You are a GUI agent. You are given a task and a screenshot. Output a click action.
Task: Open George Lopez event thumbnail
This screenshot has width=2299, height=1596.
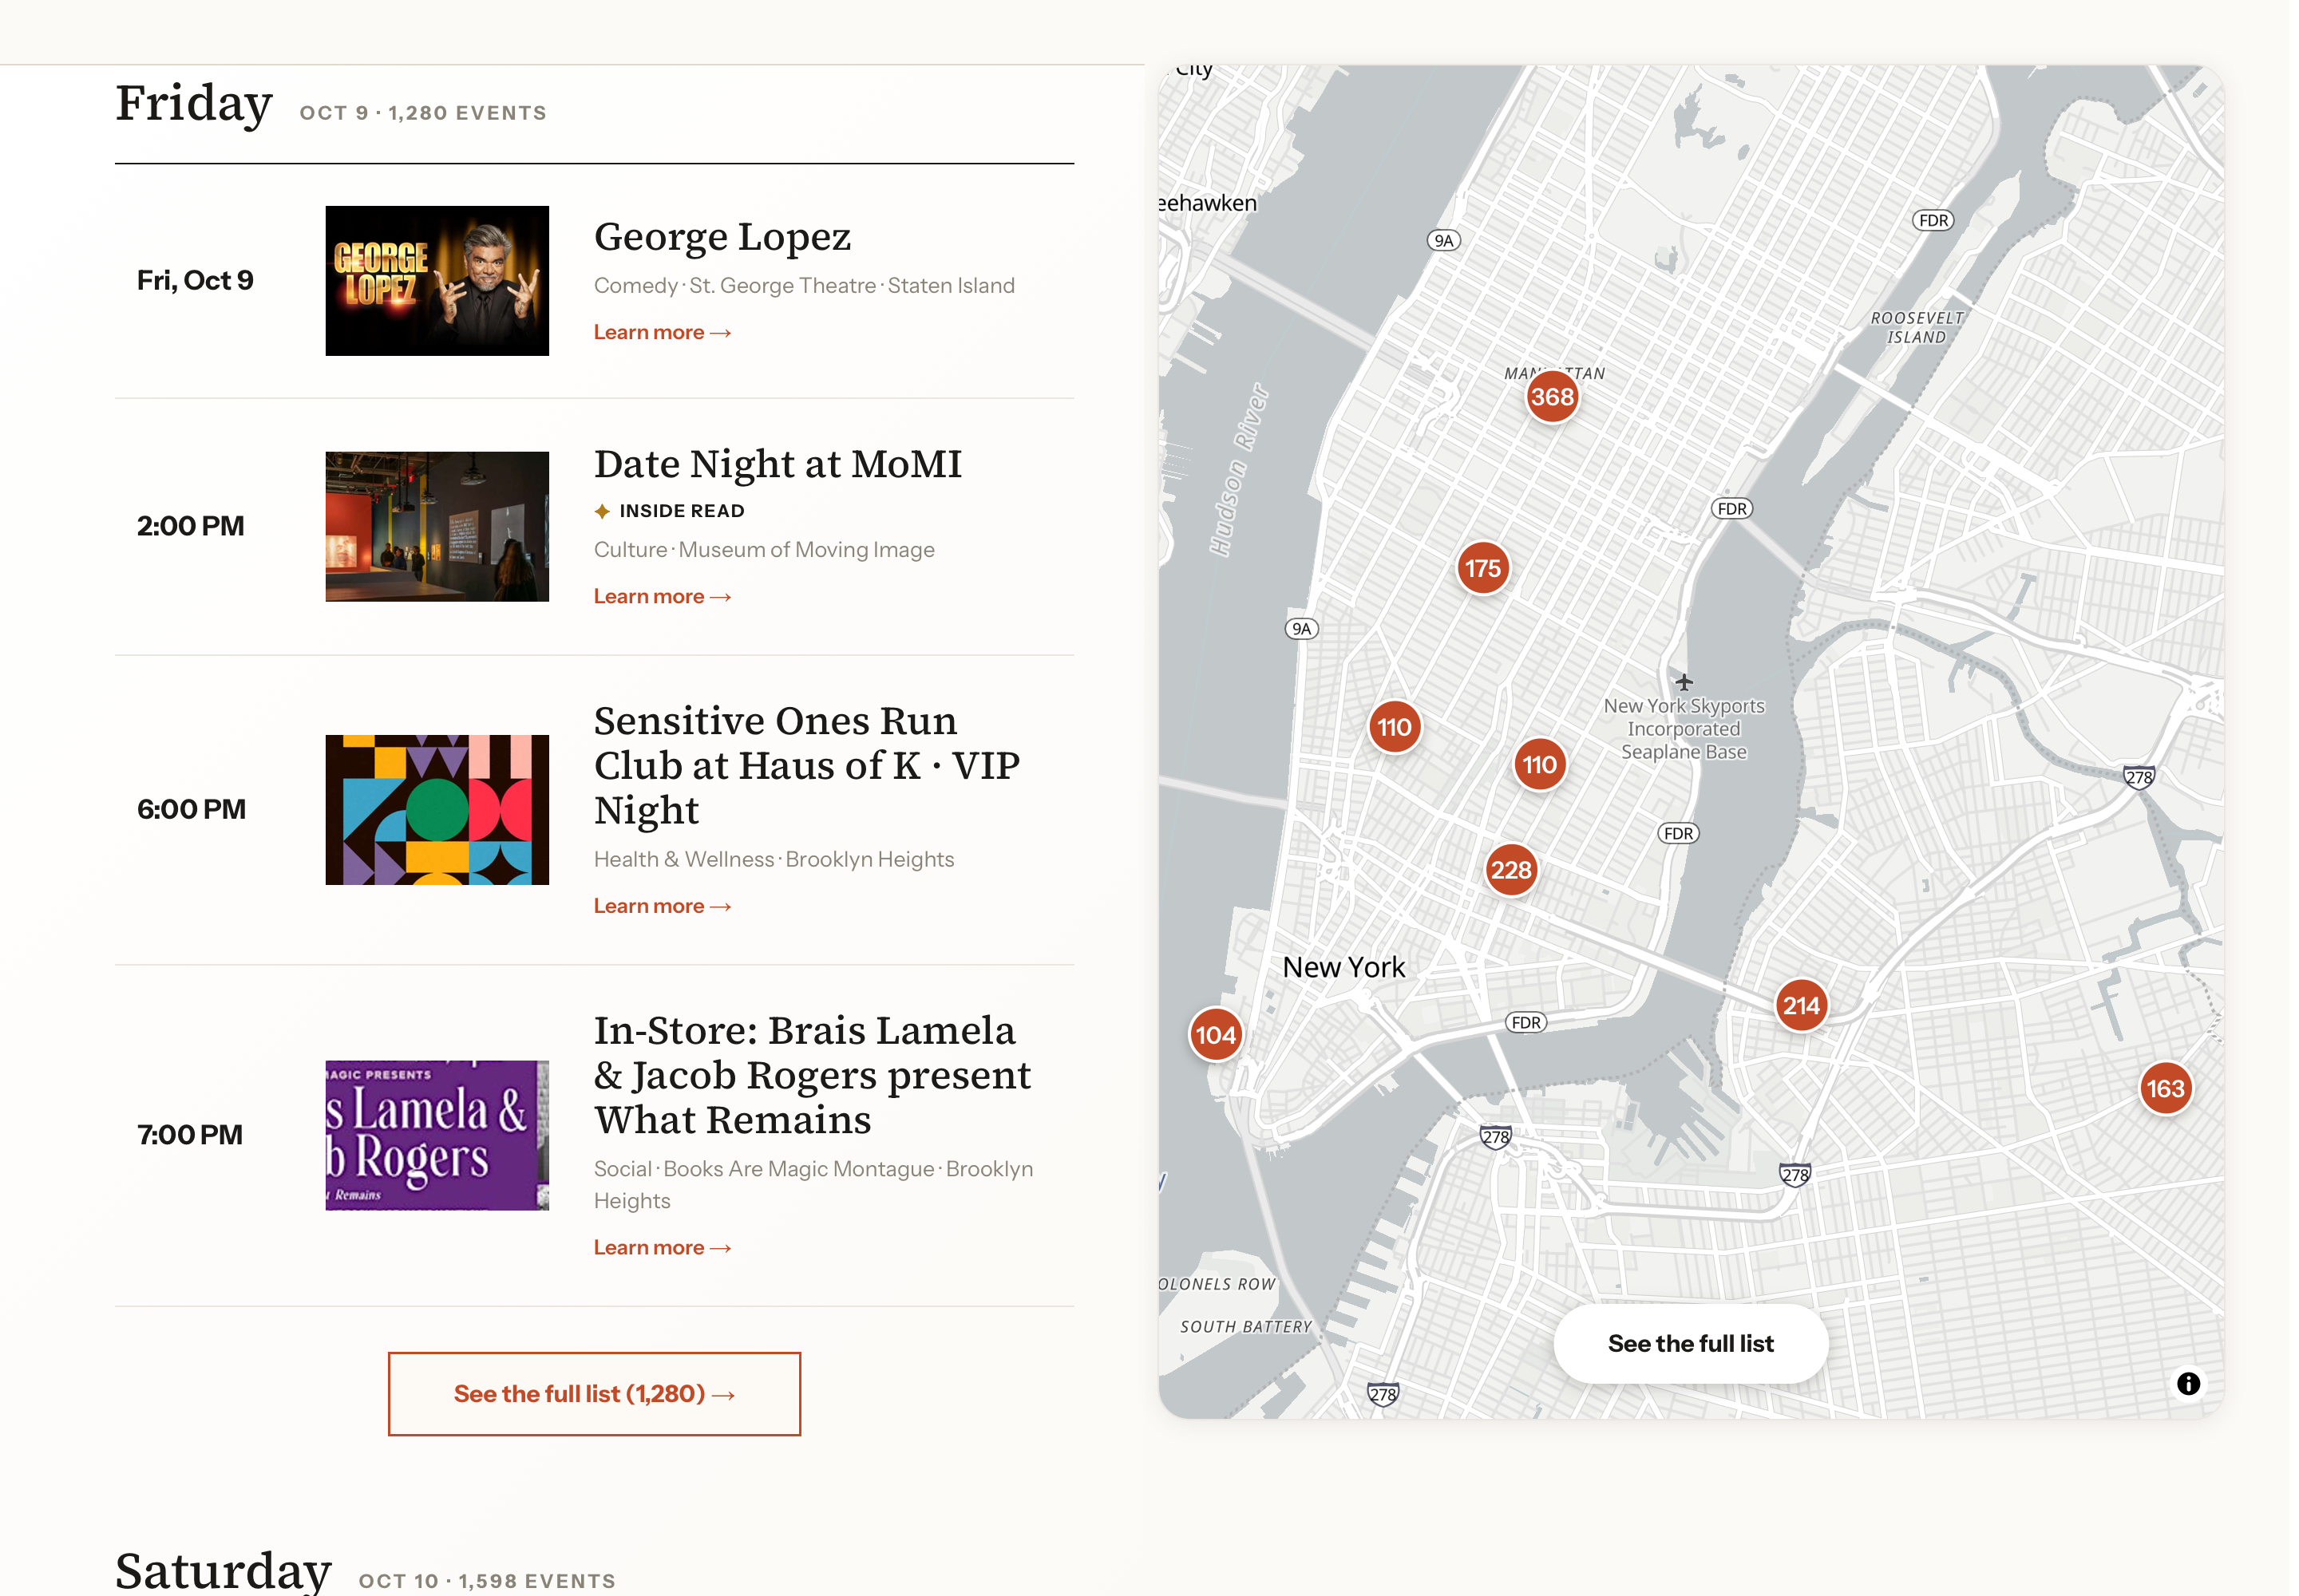pos(436,281)
